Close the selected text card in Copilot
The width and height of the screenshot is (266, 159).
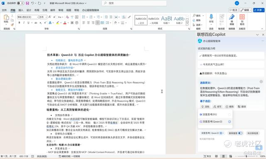tap(261, 82)
